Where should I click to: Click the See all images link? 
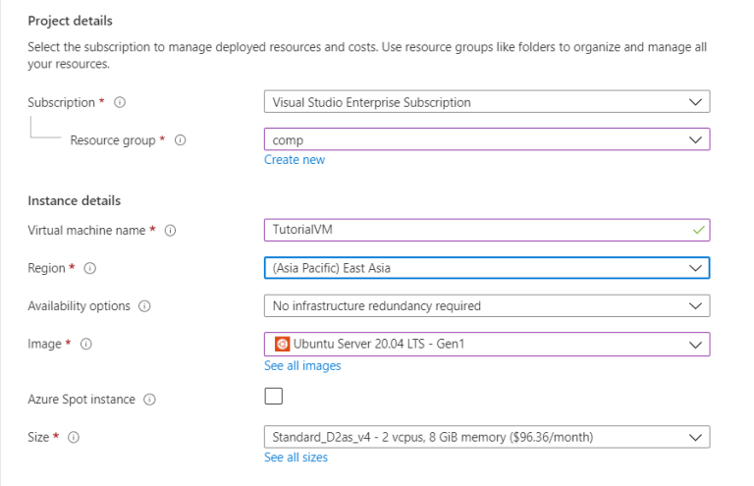(302, 366)
